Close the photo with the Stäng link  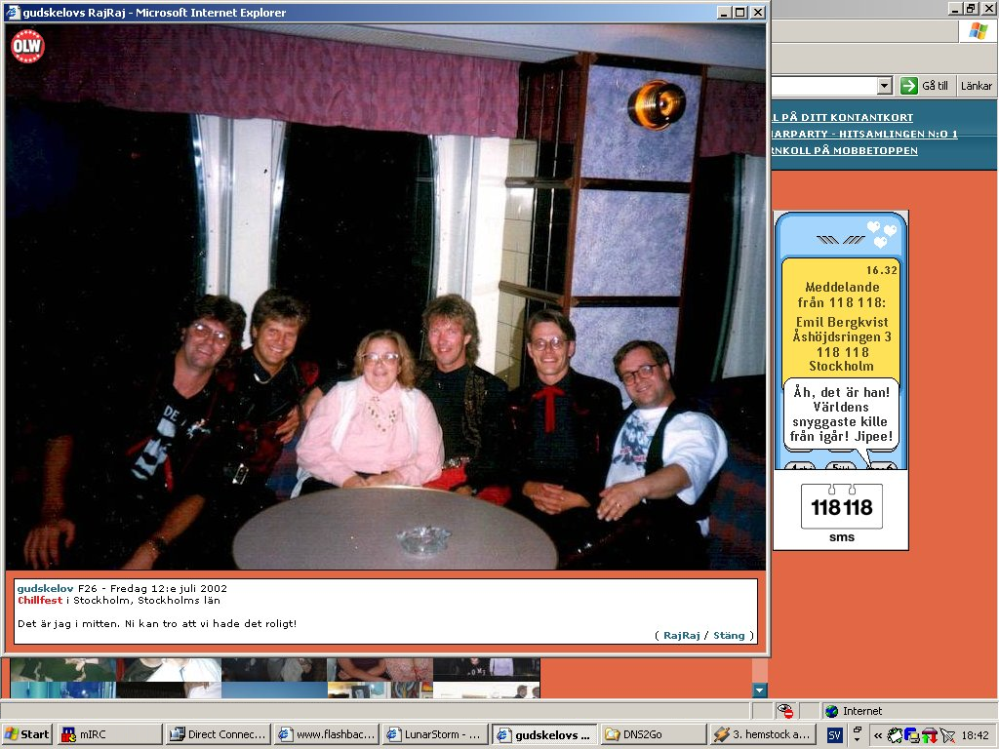click(x=729, y=635)
